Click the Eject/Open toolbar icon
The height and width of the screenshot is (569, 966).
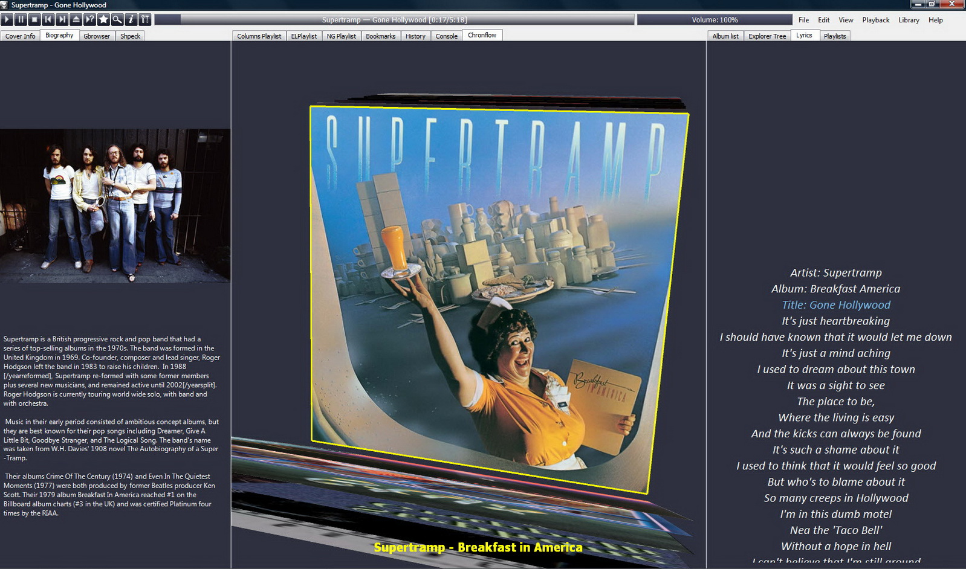pos(76,19)
